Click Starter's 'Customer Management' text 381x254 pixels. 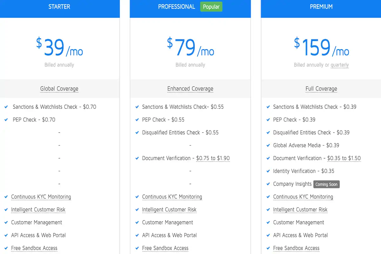click(37, 223)
